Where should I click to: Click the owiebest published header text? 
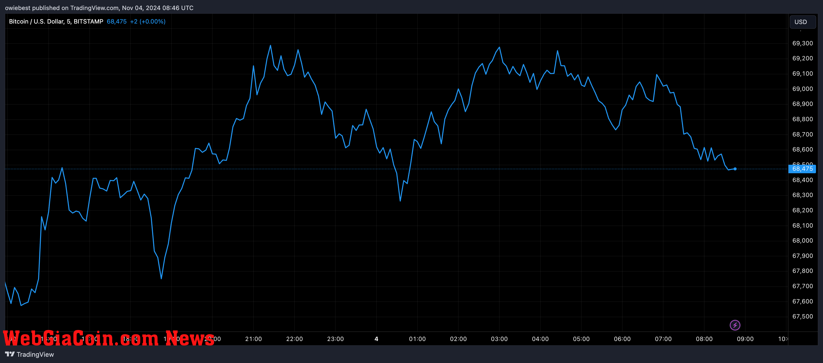[99, 8]
